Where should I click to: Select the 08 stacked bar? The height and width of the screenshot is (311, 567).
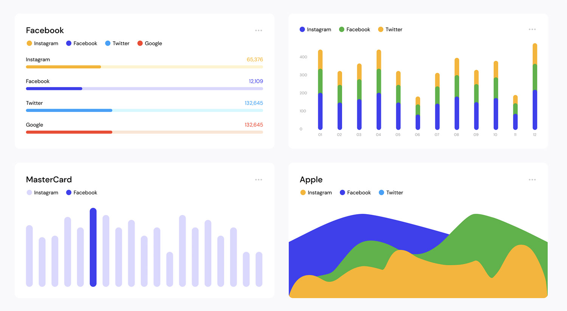click(457, 94)
